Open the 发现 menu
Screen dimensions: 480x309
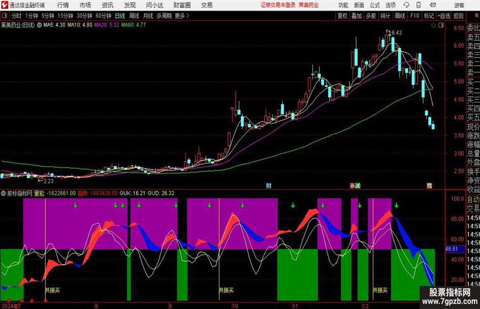130,5
